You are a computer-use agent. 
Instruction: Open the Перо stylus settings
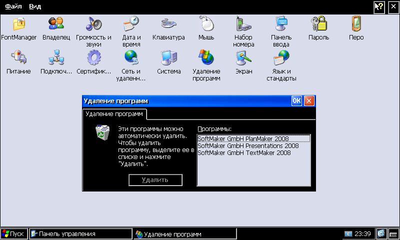point(356,28)
